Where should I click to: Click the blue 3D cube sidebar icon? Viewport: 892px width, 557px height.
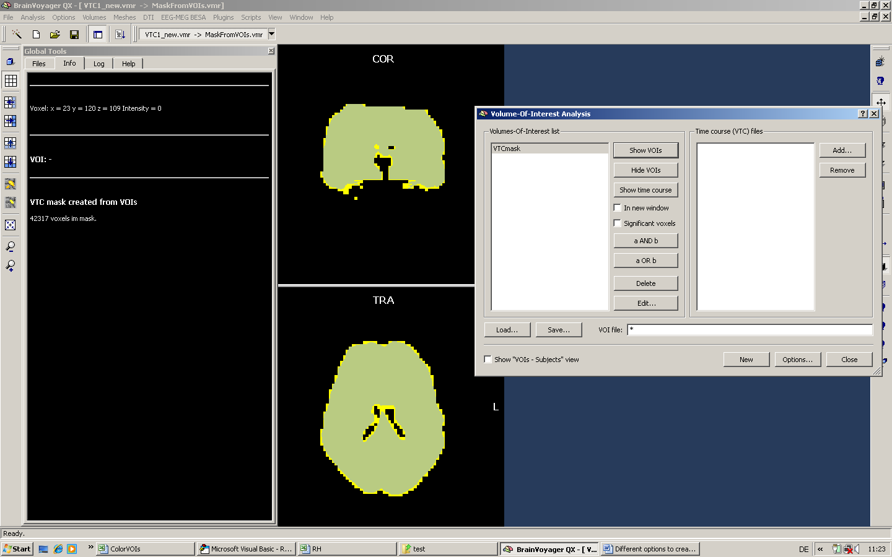pyautogui.click(x=11, y=61)
